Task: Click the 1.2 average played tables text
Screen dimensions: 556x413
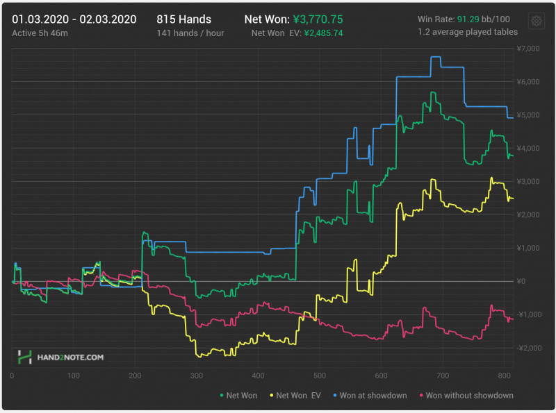Action: pos(468,33)
